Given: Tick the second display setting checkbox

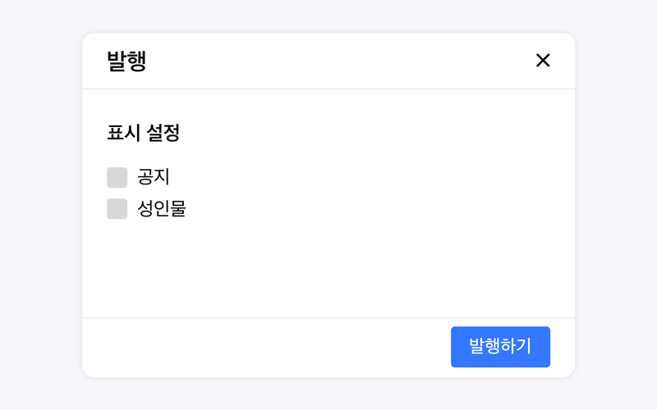Looking at the screenshot, I should pyautogui.click(x=117, y=208).
